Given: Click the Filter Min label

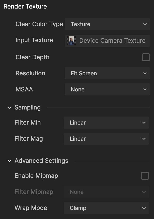Looking at the screenshot, I should (28, 123).
